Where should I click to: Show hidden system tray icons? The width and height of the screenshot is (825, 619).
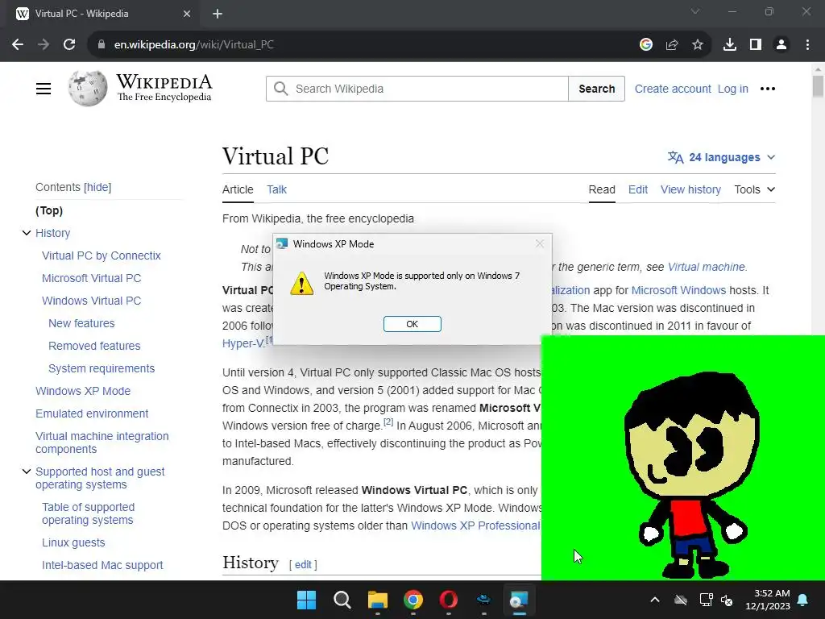pyautogui.click(x=655, y=600)
